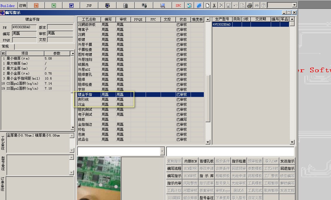Click the PPQE input field on left panel
Screen dimensions: 331x200
24,40
